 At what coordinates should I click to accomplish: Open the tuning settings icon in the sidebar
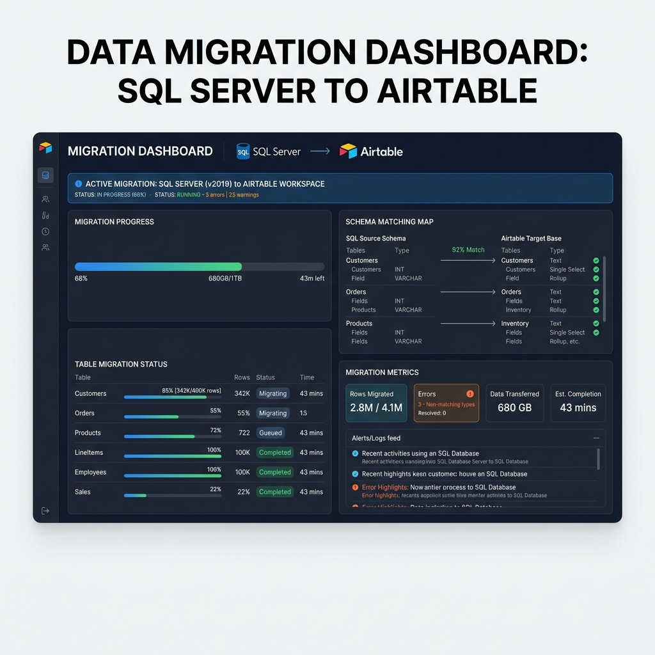pos(45,215)
